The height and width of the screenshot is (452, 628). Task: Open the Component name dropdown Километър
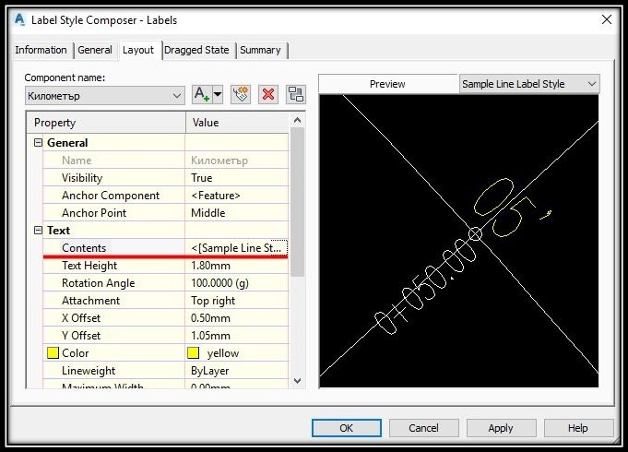click(x=105, y=96)
